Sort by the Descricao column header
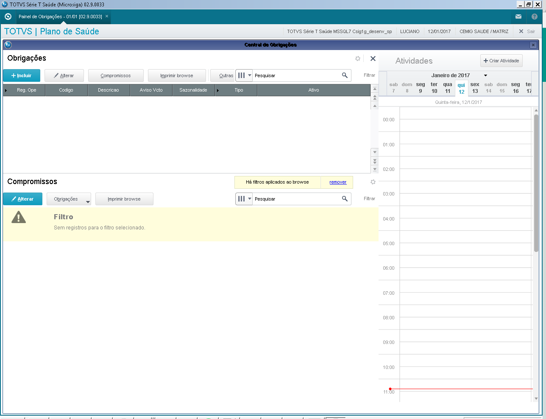546x419 pixels. [x=109, y=90]
